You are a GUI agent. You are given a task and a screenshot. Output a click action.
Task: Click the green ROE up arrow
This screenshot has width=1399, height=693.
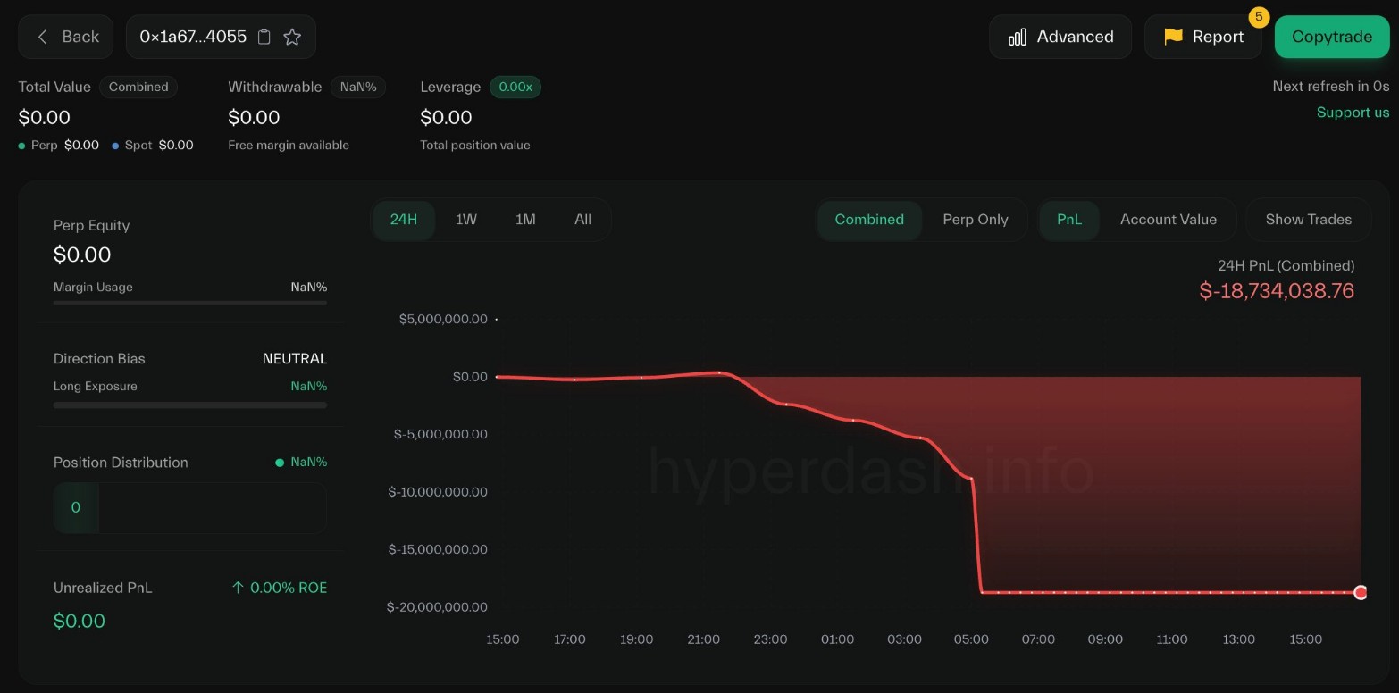tap(237, 588)
